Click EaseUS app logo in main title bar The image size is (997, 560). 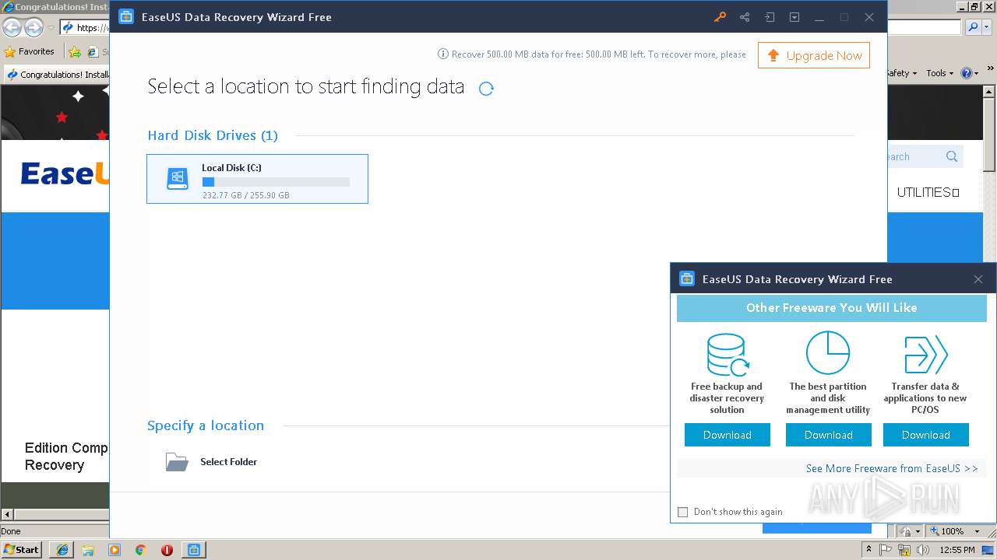pyautogui.click(x=126, y=17)
